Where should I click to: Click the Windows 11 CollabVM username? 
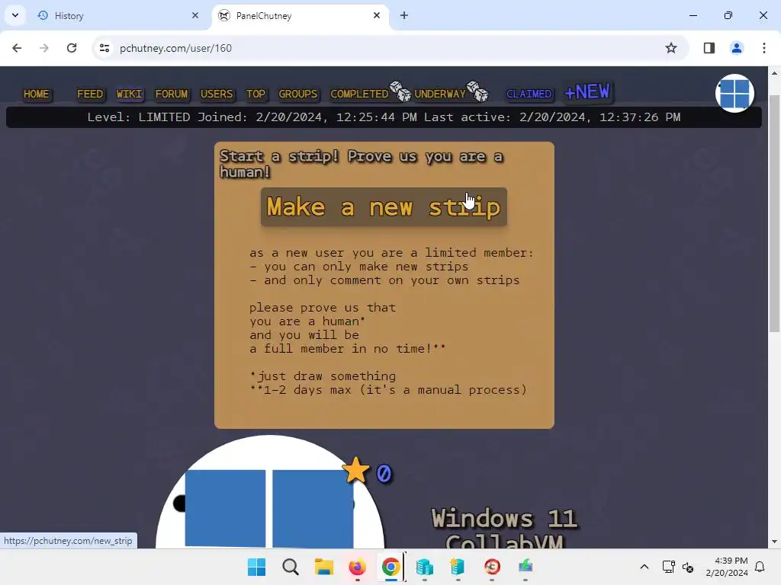point(504,529)
